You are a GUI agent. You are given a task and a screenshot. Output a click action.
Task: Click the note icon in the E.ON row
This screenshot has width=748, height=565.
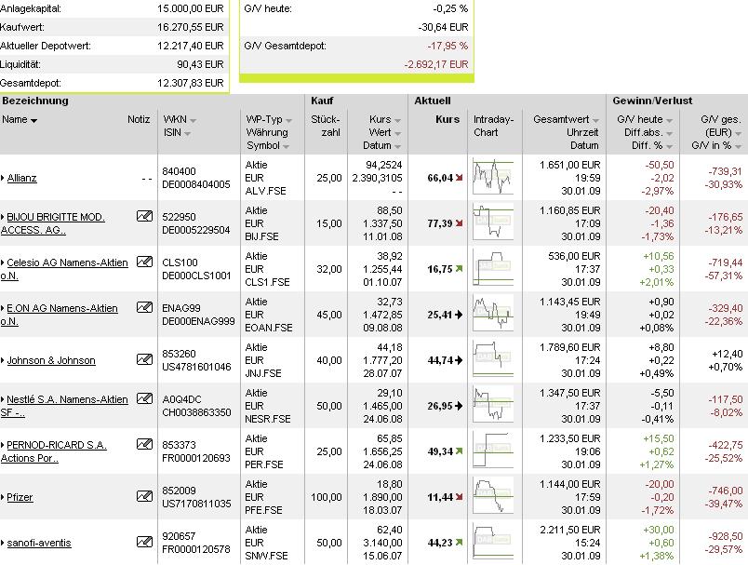[144, 307]
